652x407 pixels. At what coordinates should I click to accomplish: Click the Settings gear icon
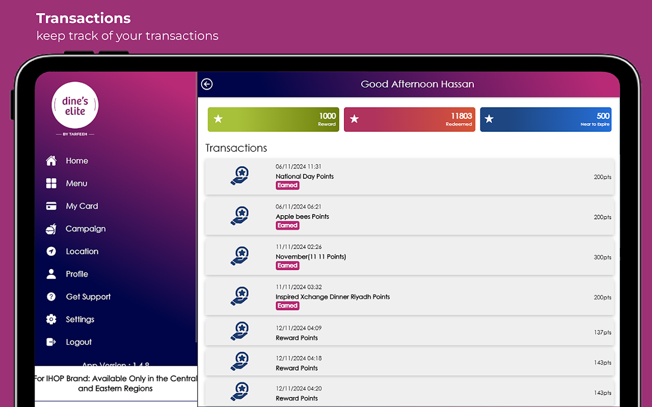51,319
